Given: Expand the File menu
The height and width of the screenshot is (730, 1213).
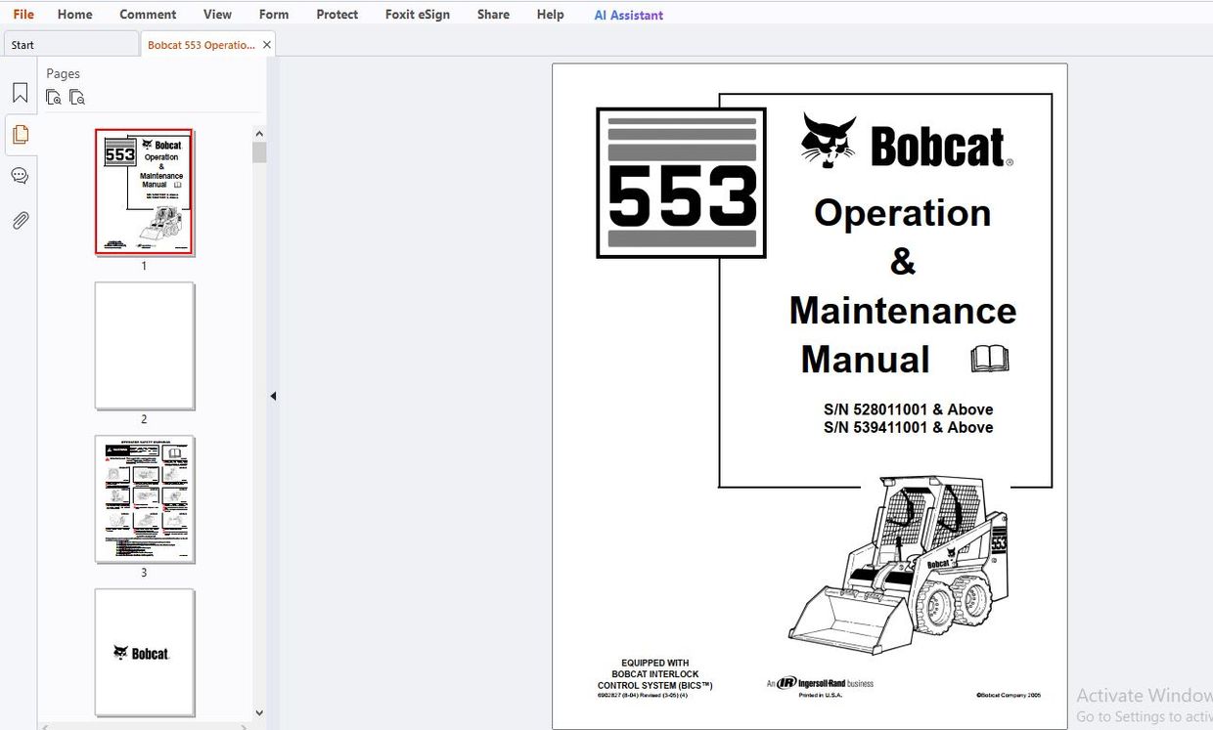Looking at the screenshot, I should tap(22, 14).
